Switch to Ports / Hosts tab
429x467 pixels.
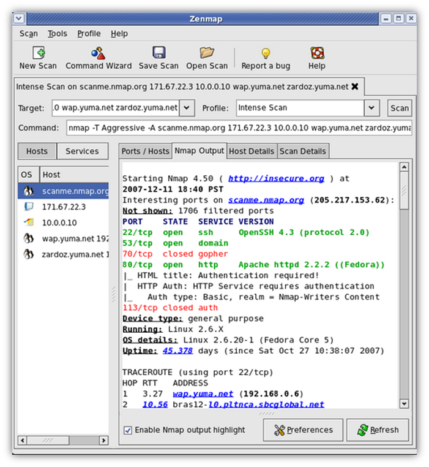145,151
